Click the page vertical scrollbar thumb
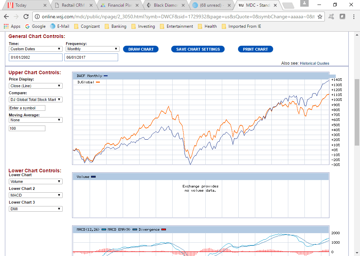Image resolution: width=360 pixels, height=256 pixels. tap(357, 112)
